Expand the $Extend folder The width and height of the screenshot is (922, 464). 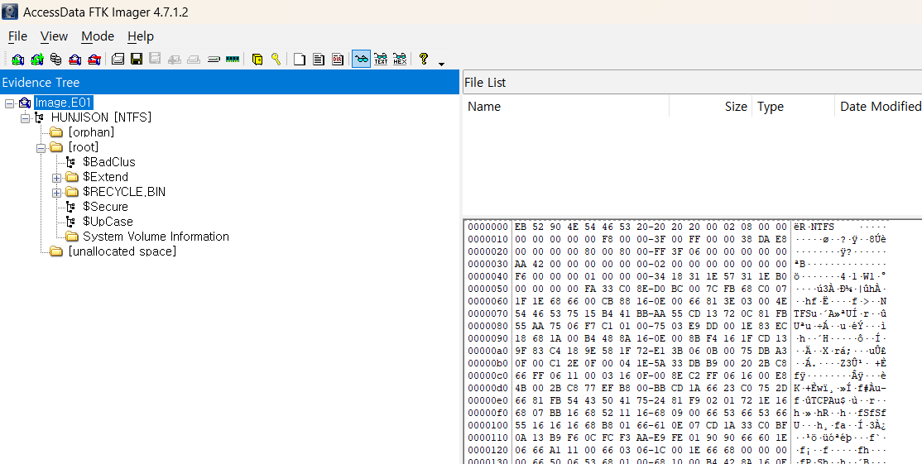56,177
